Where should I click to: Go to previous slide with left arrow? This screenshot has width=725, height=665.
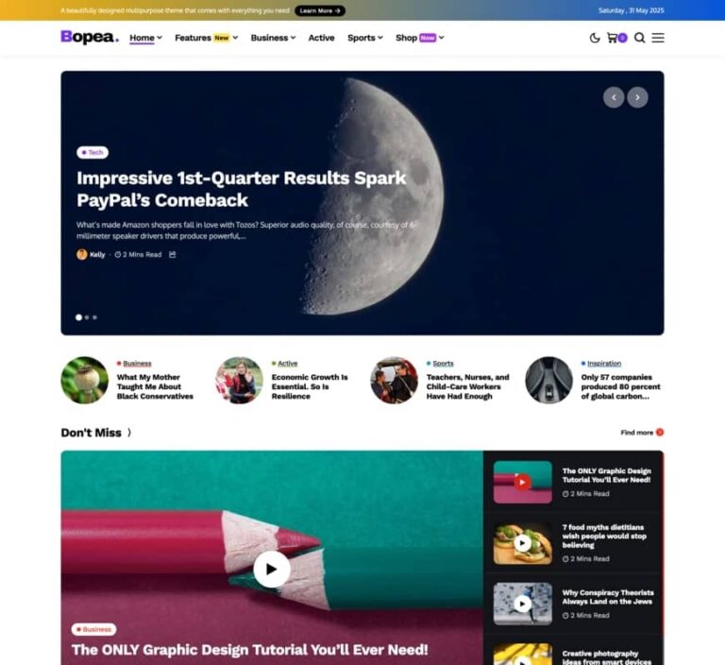614,97
